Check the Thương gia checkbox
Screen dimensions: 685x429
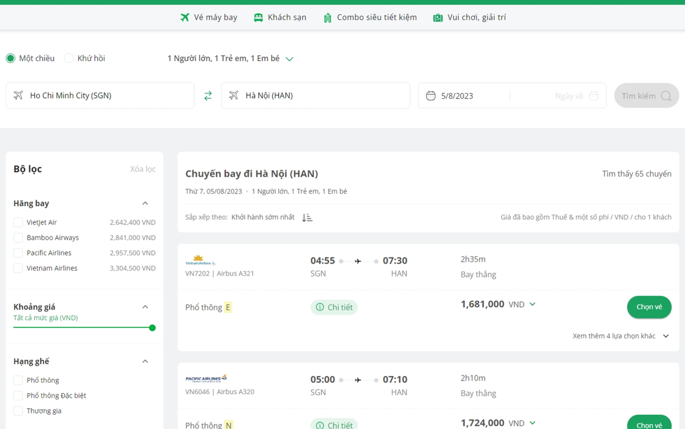[x=18, y=411]
